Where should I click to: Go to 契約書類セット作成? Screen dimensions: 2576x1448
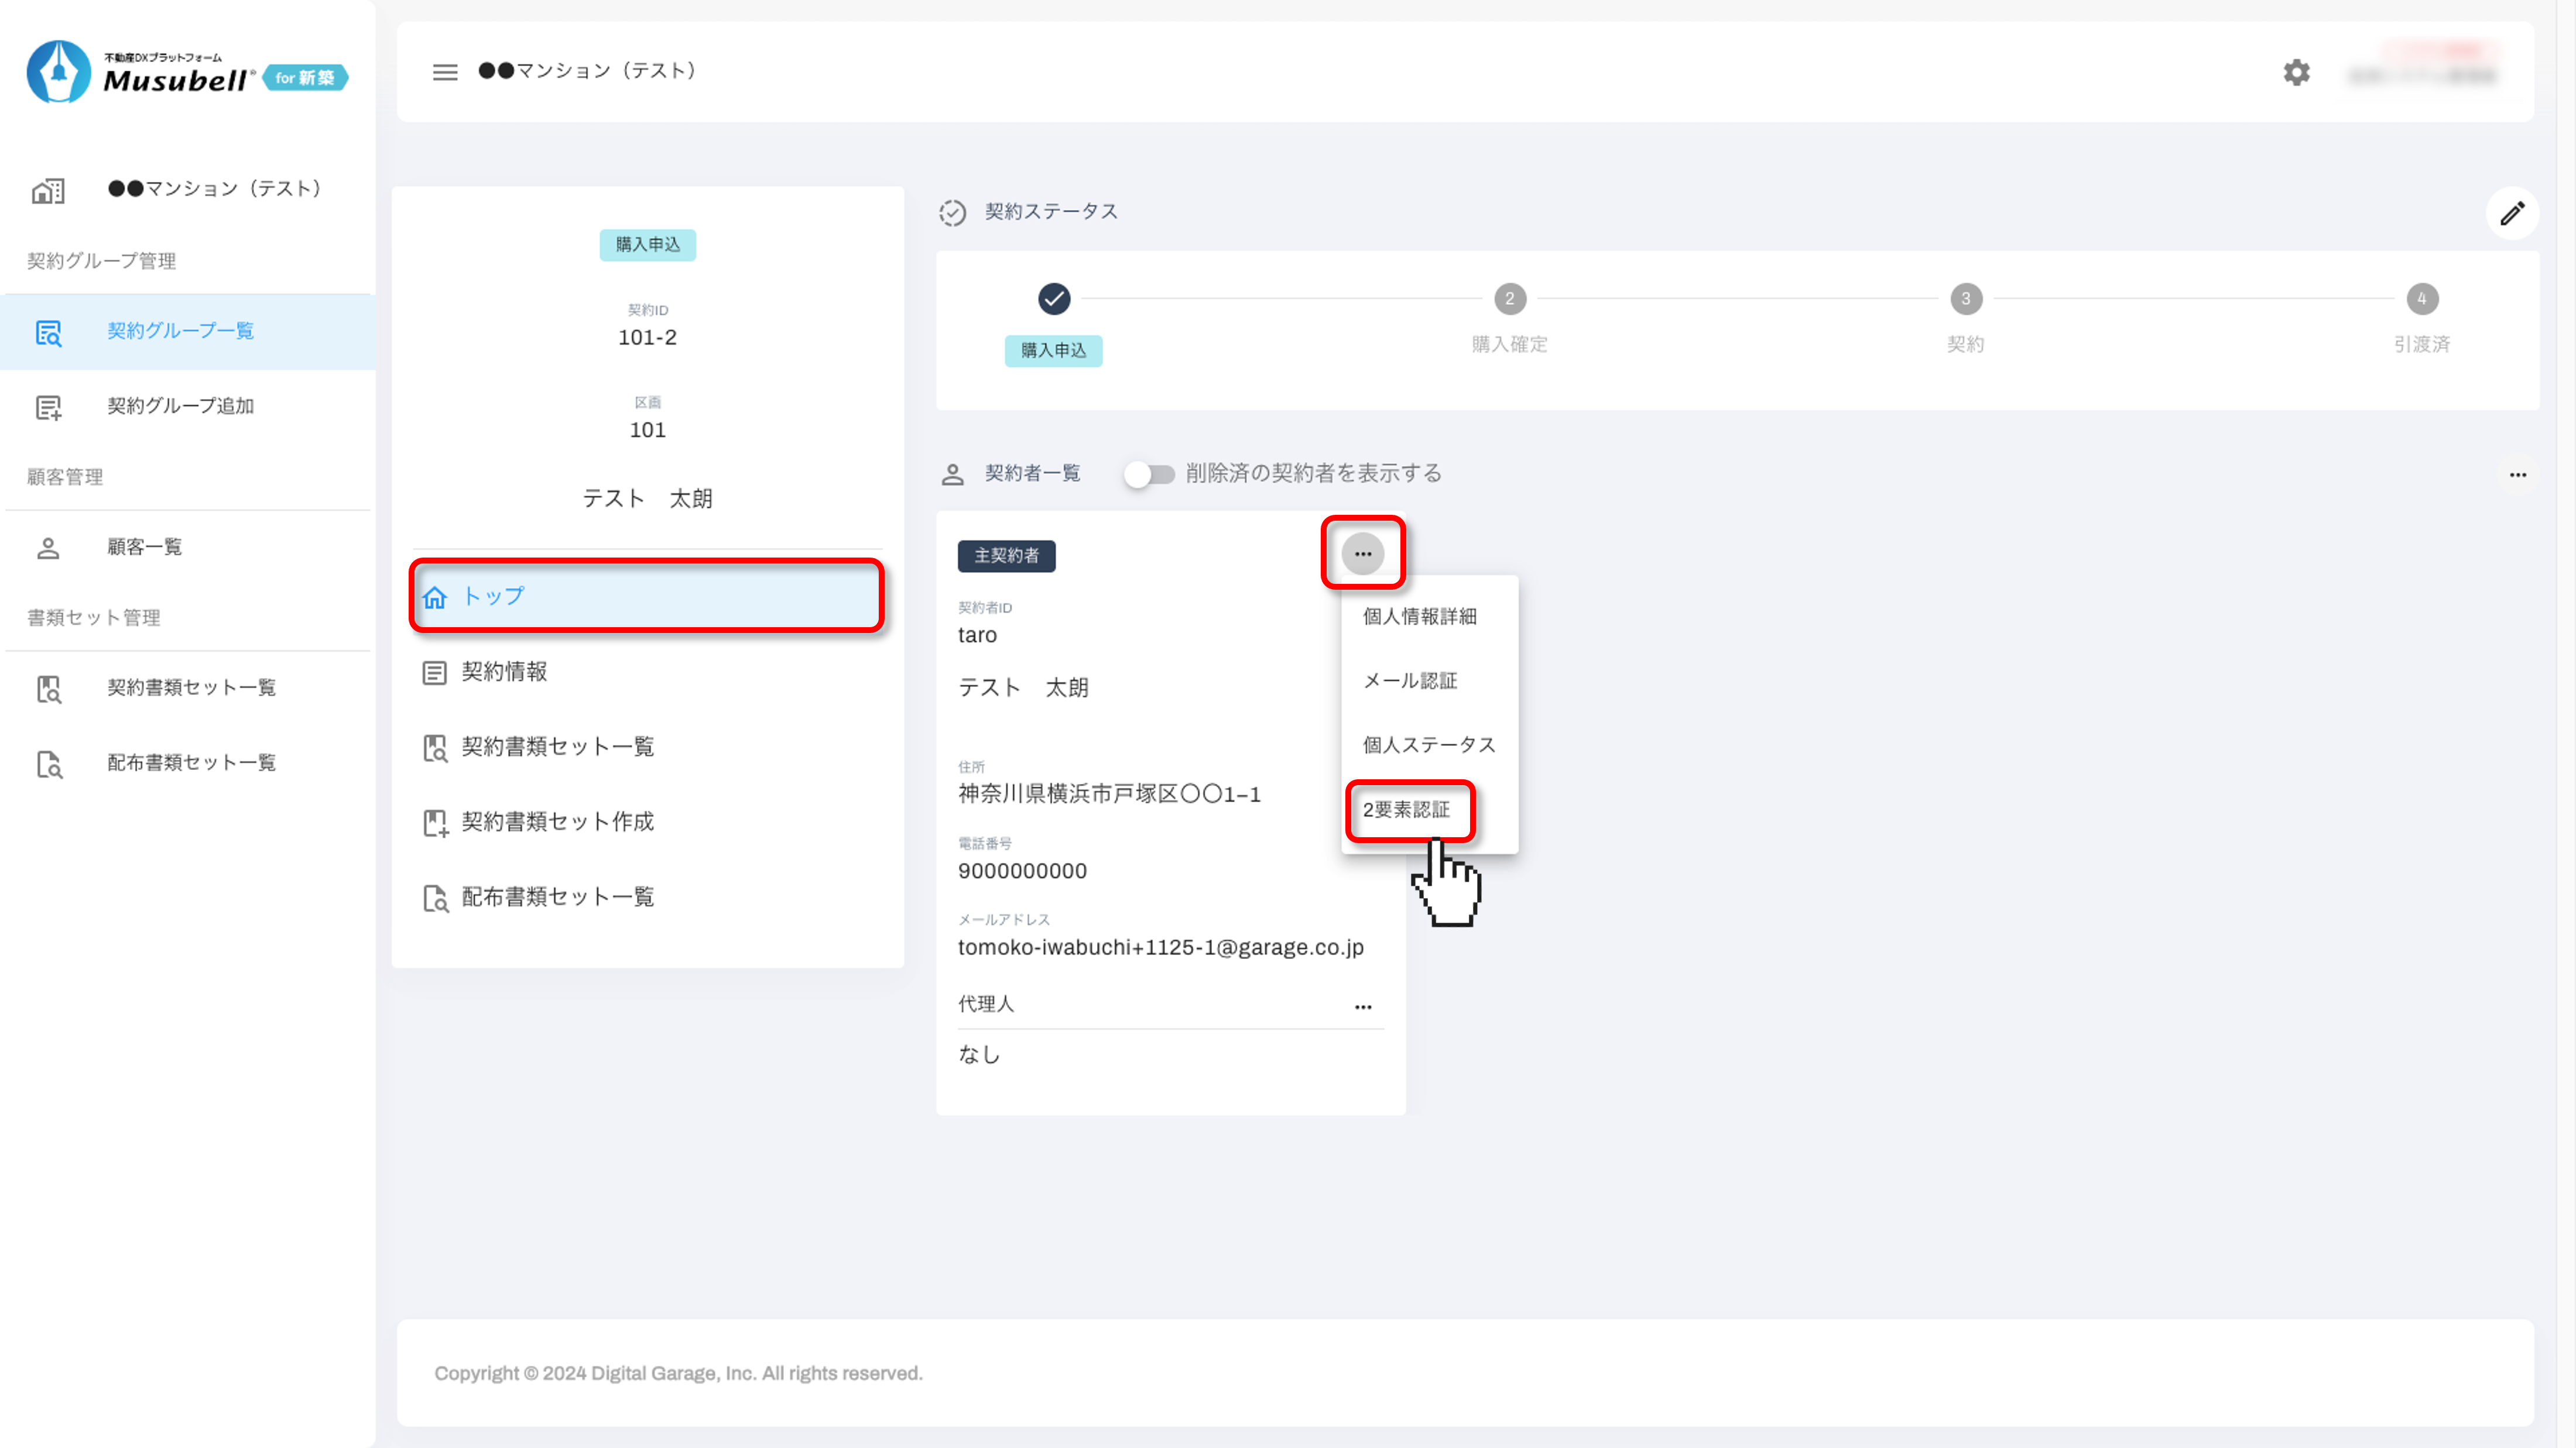click(557, 821)
